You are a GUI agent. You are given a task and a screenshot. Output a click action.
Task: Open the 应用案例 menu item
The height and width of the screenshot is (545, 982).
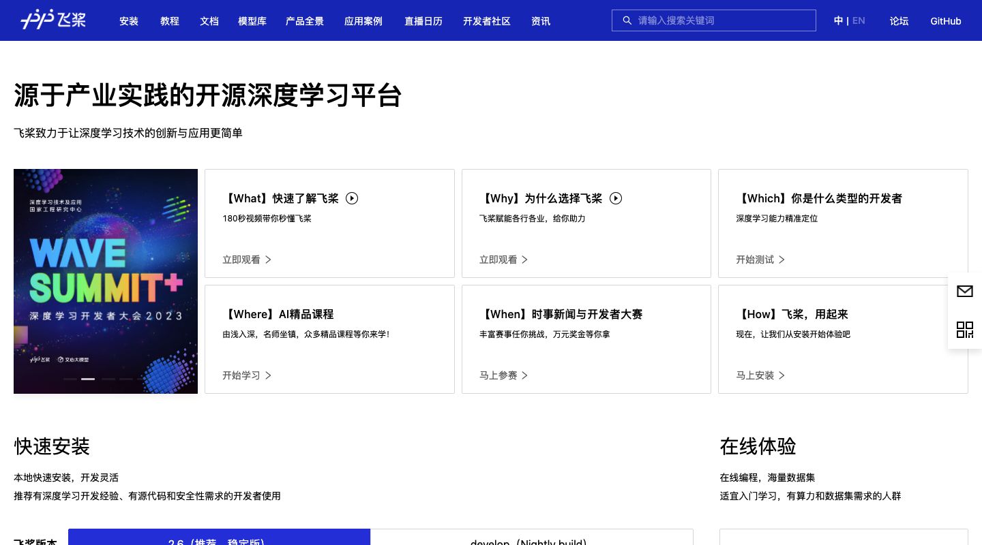(x=363, y=21)
